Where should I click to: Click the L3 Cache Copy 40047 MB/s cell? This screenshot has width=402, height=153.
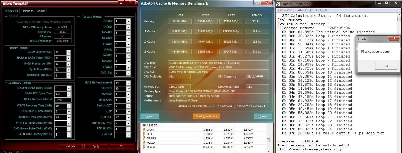pyautogui.click(x=231, y=52)
